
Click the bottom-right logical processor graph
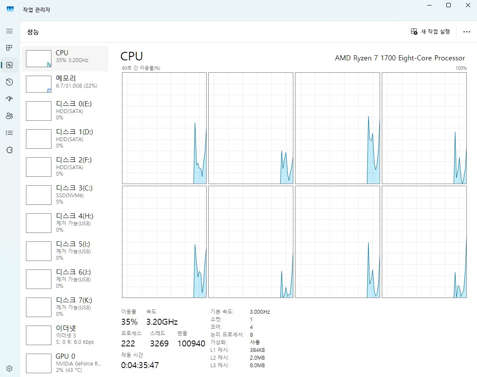(424, 242)
